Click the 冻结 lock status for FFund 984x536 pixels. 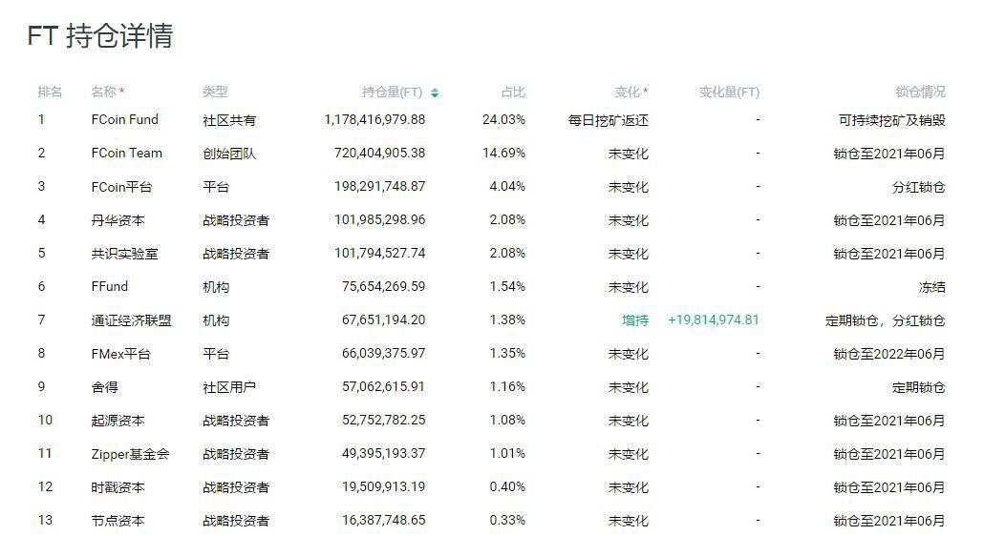931,287
